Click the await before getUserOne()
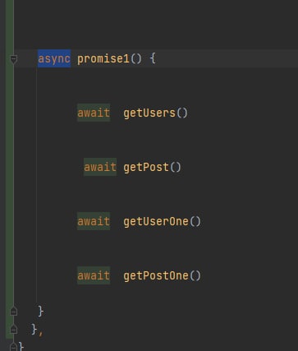Image resolution: width=298 pixels, height=351 pixels. [94, 221]
